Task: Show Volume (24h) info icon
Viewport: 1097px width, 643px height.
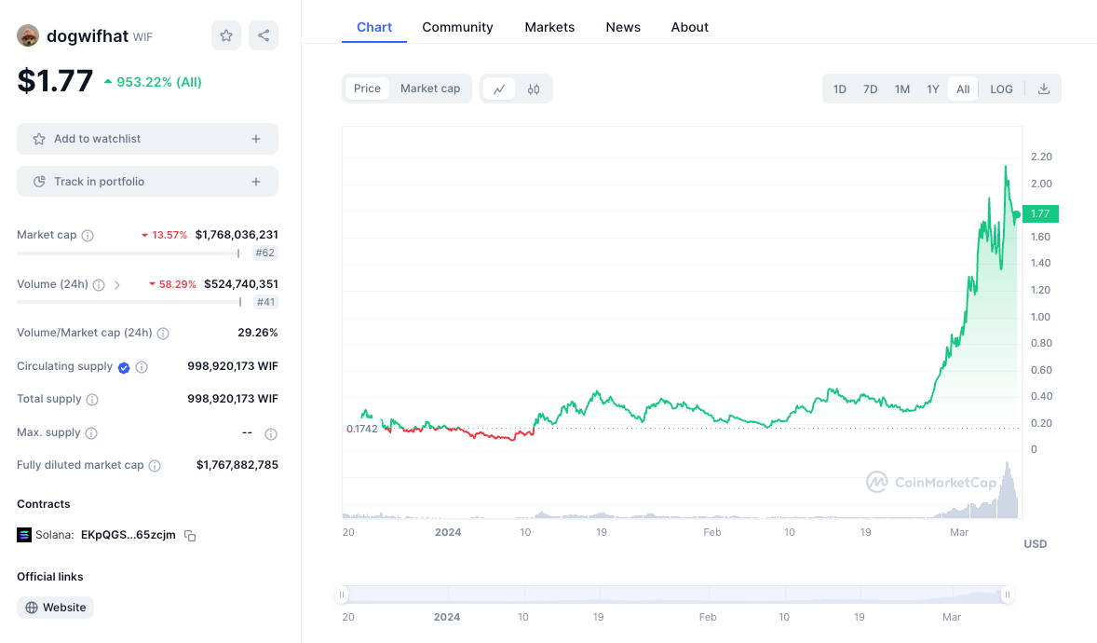Action: pyautogui.click(x=99, y=285)
